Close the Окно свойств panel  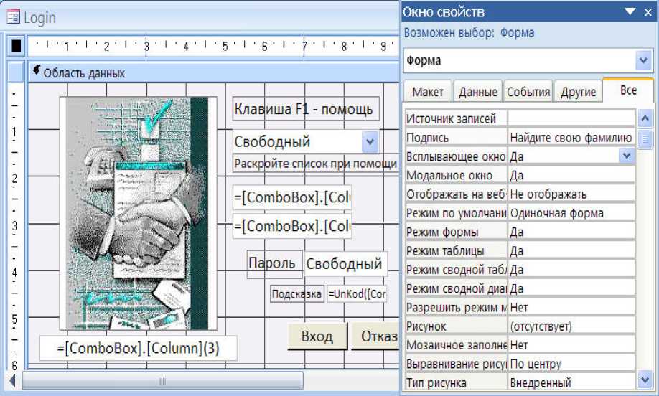click(648, 13)
